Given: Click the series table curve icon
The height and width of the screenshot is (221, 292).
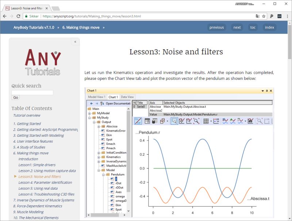Looking at the screenshot, I should (x=240, y=121).
